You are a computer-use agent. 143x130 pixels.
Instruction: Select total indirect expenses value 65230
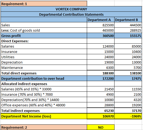click(x=101, y=111)
